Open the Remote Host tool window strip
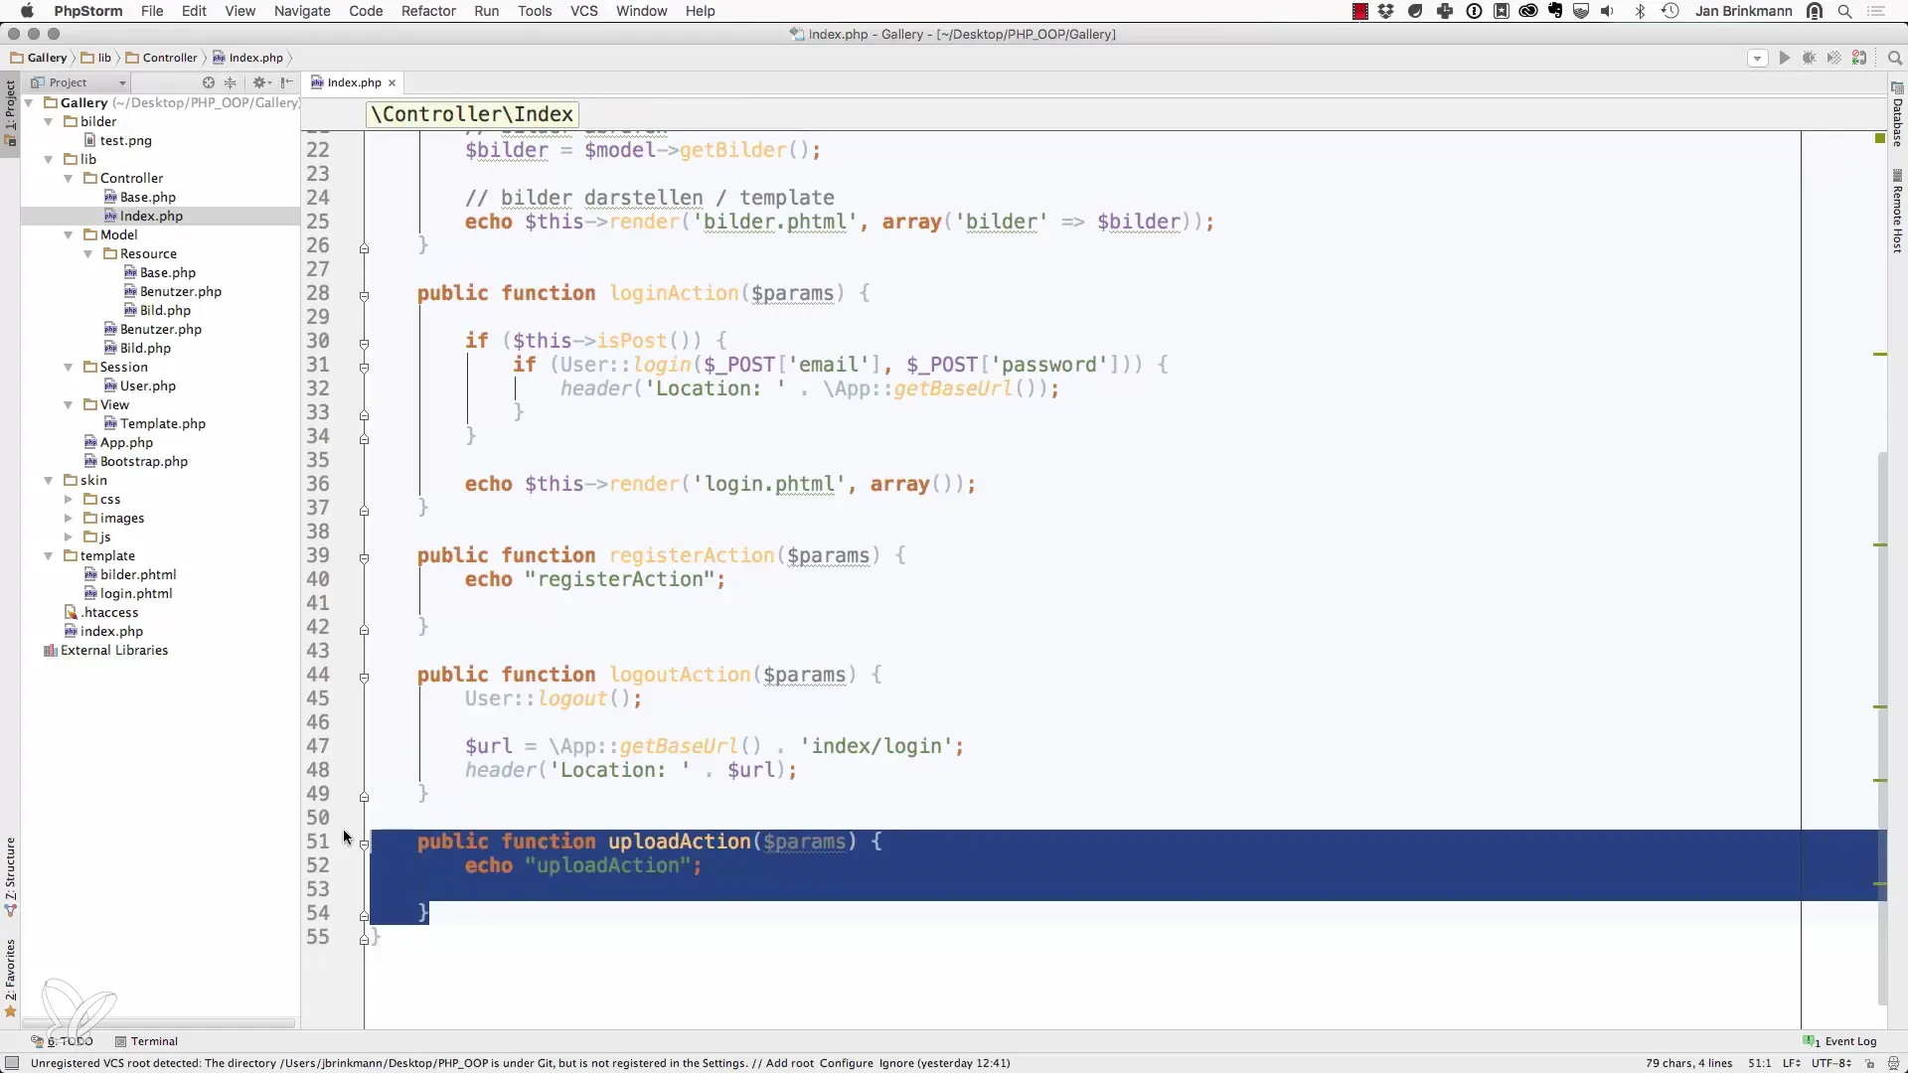Screen dimensions: 1908x1073 [1897, 212]
